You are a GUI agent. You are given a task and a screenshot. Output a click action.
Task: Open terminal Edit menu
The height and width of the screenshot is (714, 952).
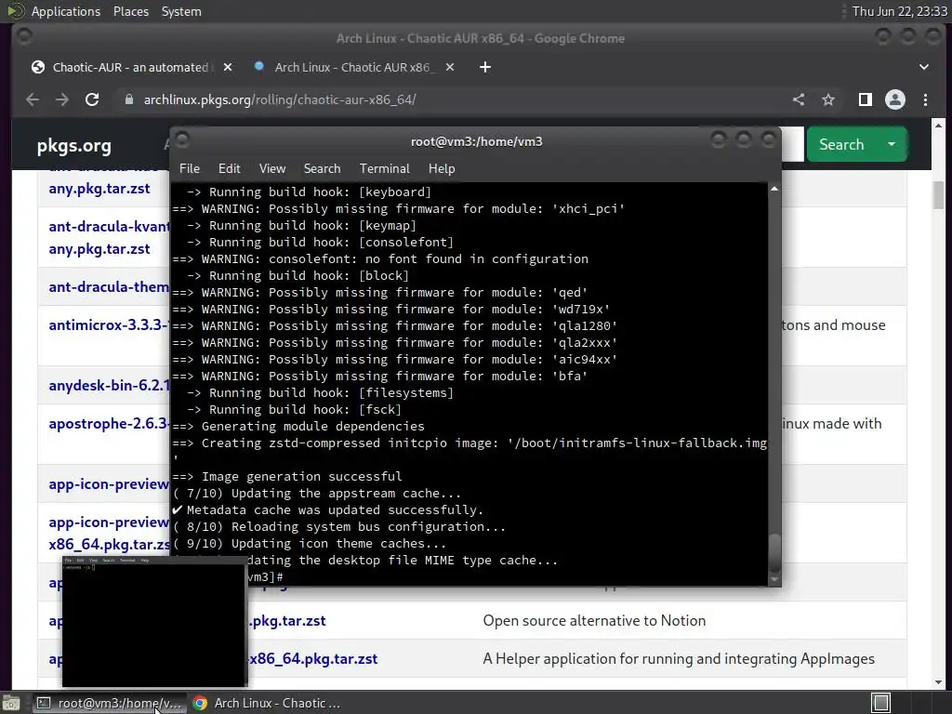click(x=229, y=168)
